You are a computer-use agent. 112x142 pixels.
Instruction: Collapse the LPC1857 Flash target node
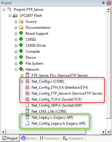click(x=10, y=16)
